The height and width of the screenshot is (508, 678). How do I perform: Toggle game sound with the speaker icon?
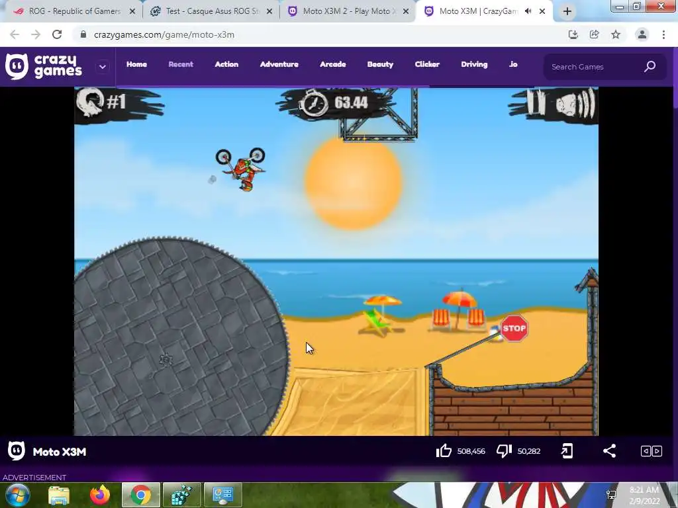pyautogui.click(x=575, y=103)
